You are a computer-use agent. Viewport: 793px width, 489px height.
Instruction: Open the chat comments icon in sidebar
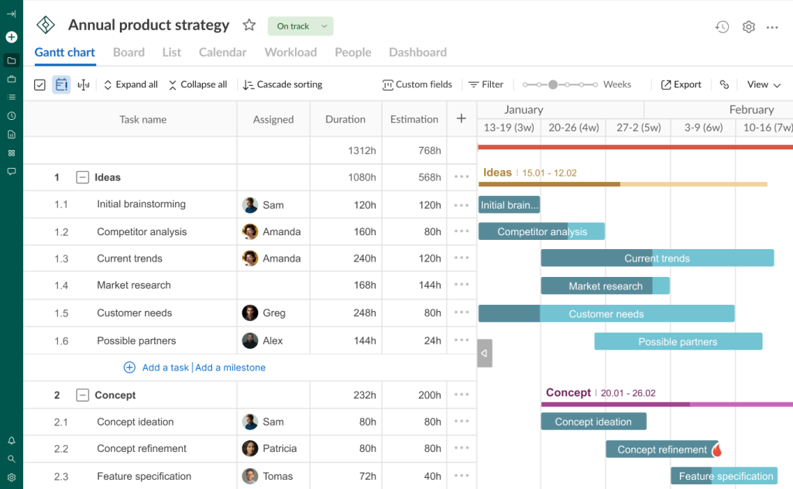pos(11,171)
